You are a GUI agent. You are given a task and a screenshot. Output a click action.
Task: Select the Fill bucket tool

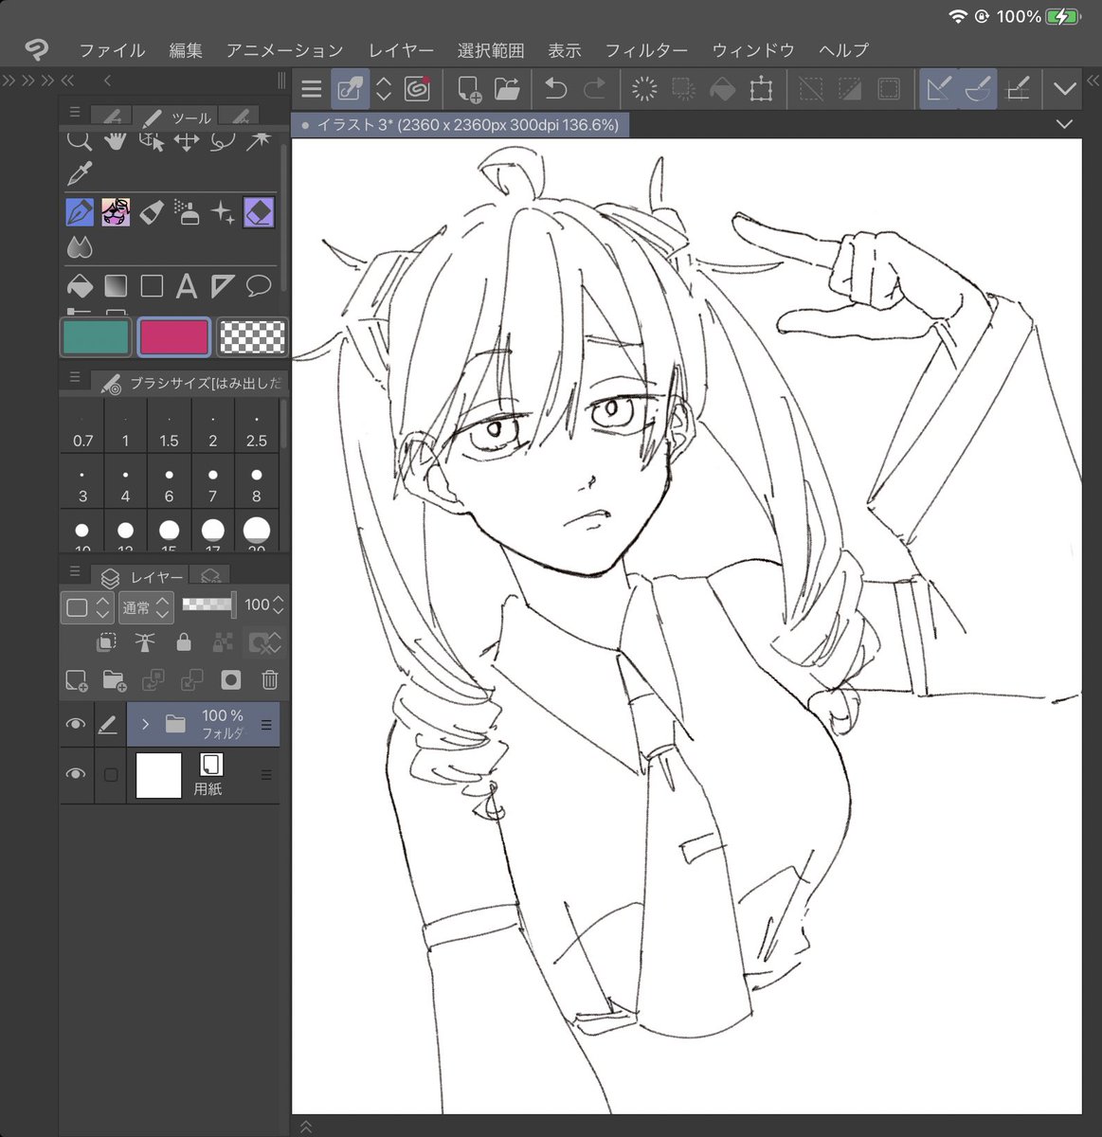pyautogui.click(x=80, y=285)
